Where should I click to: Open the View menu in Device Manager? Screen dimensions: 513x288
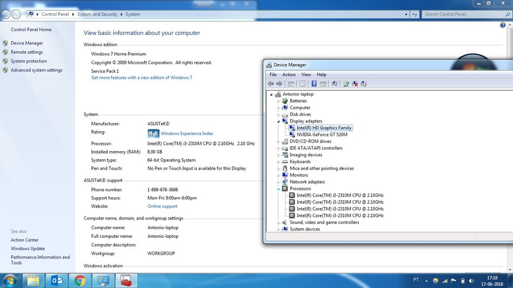click(x=306, y=75)
